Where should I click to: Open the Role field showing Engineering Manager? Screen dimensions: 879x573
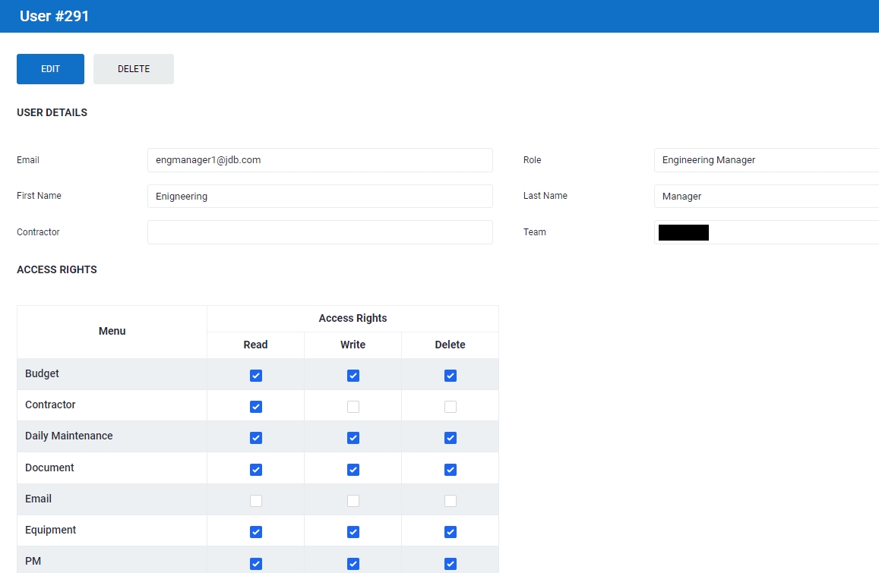(766, 160)
